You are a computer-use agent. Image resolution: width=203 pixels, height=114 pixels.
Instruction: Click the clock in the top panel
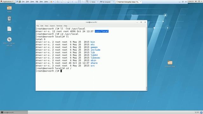click(x=191, y=1)
